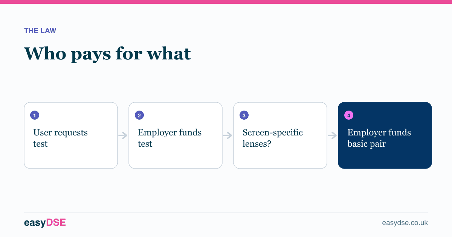Click the 'User requests test' text
This screenshot has width=452, height=237.
(61, 138)
